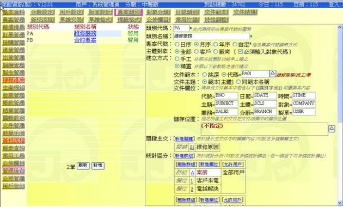Click the 新增關鍵 link

(184, 139)
